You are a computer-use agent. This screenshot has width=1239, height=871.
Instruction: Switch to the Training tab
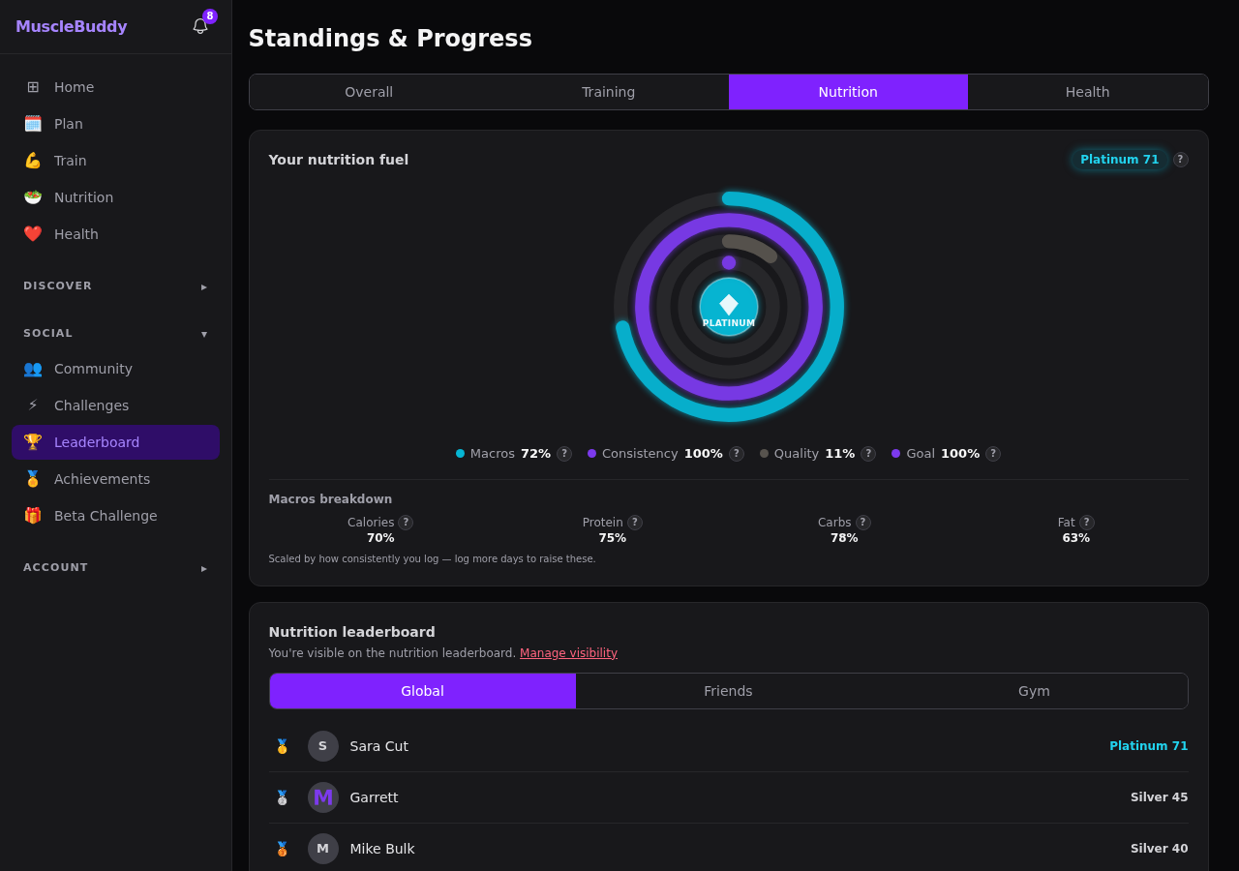[x=609, y=92]
